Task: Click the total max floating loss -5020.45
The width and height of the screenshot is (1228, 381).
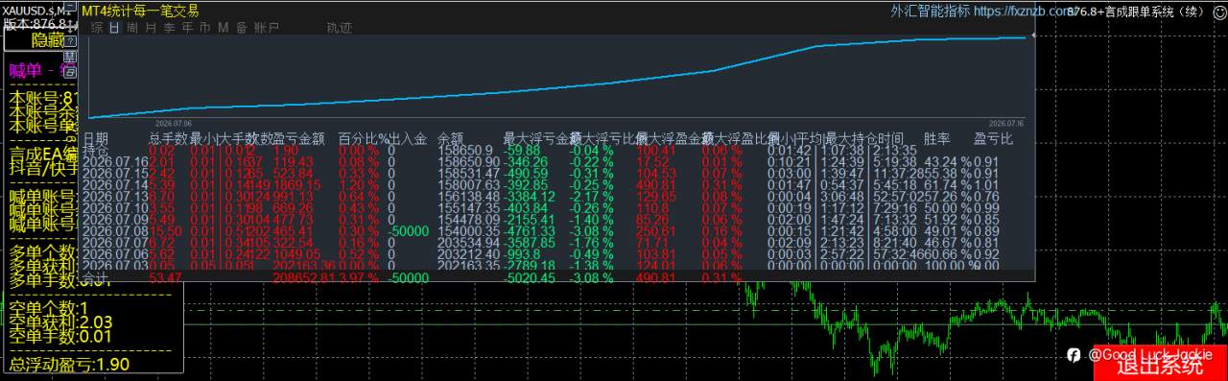Action: coord(529,278)
